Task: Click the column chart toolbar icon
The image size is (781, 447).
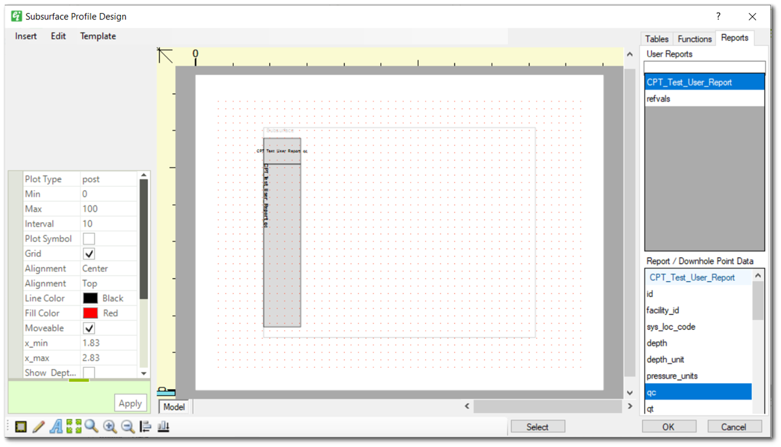Action: (x=164, y=426)
